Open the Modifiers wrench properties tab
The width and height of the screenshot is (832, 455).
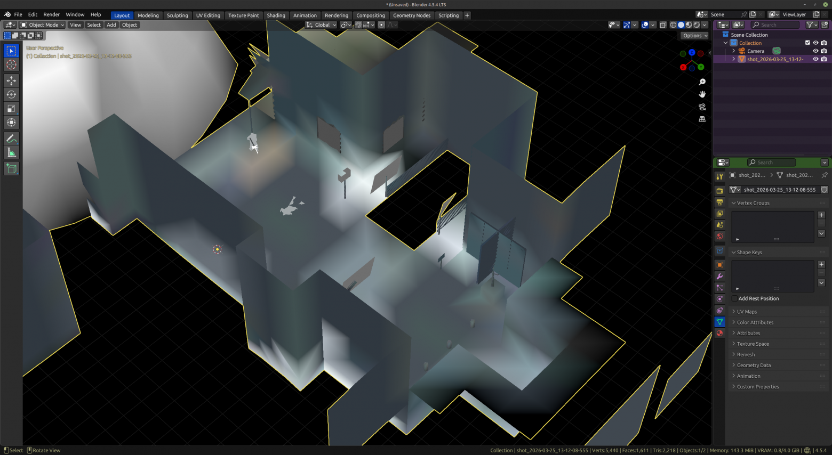pos(719,277)
